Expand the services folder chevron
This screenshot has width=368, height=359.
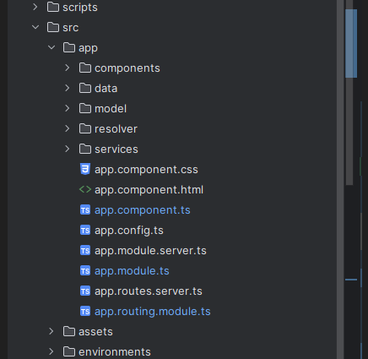(68, 149)
